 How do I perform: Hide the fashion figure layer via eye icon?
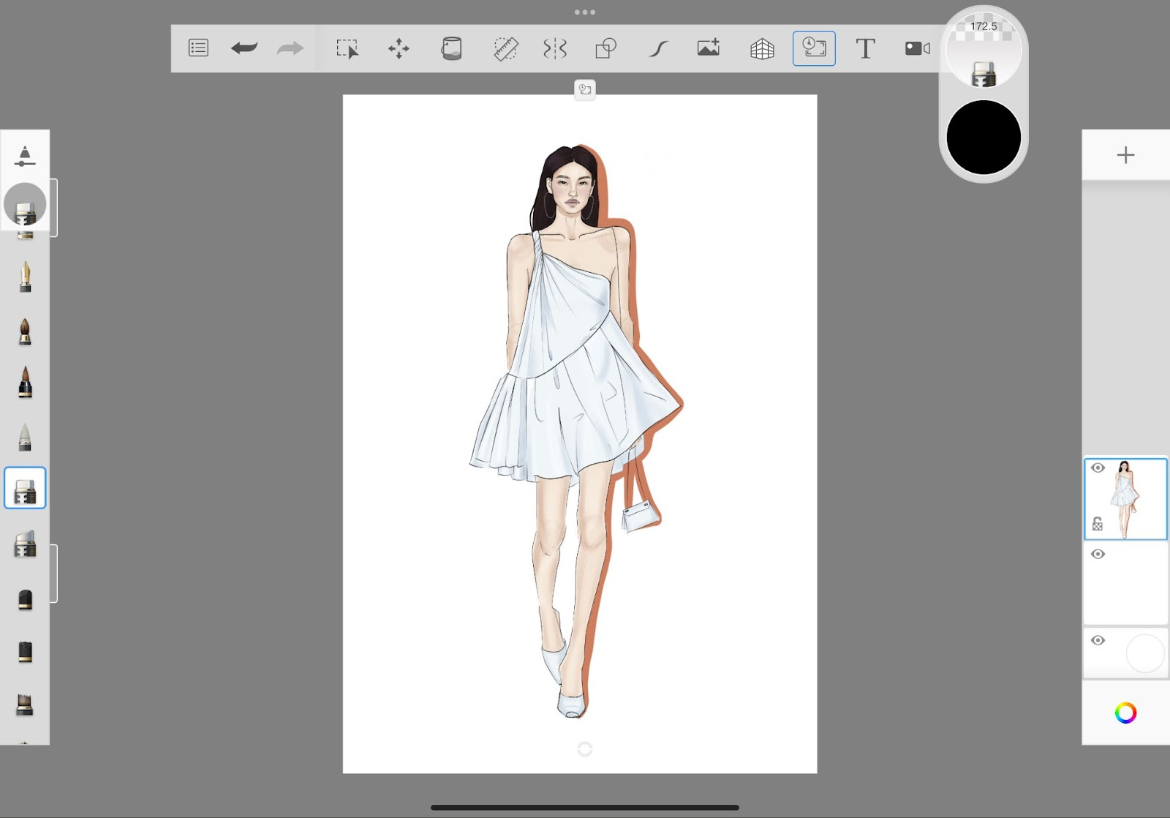coord(1098,468)
